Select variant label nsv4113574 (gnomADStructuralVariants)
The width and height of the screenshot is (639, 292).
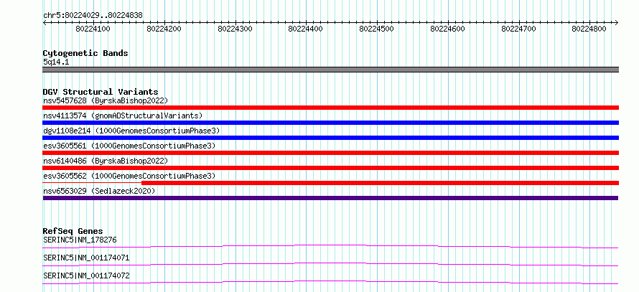tap(123, 116)
